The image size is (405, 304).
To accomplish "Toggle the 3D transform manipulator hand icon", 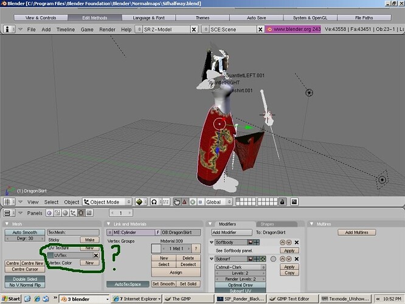I will (x=177, y=202).
